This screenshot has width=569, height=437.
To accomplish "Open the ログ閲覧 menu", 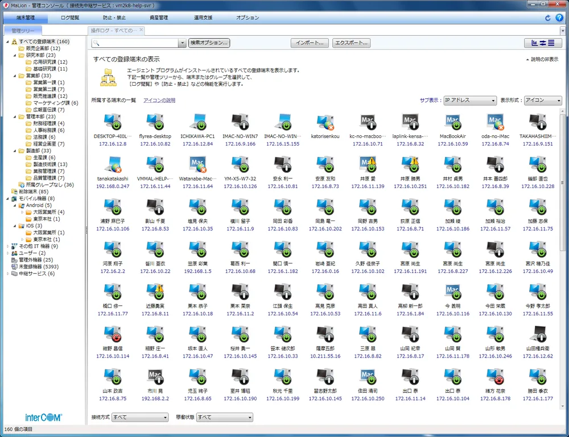I will pos(69,18).
